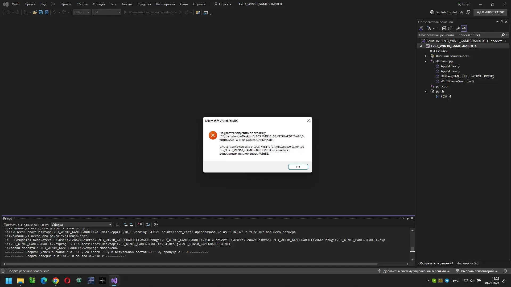Collapse the L2C3_WIN10_GAMEGUARDFIX project node

click(421, 46)
